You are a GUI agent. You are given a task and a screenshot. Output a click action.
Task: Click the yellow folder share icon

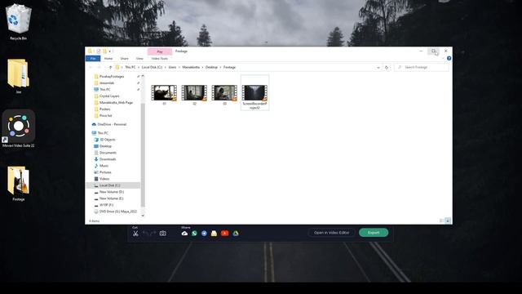pos(214,234)
